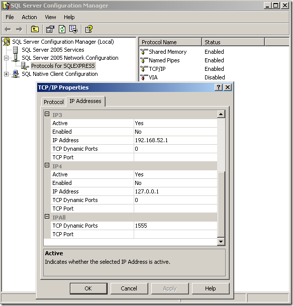Collapse the IP4 property group
This screenshot has width=293, height=306.
tap(47, 165)
